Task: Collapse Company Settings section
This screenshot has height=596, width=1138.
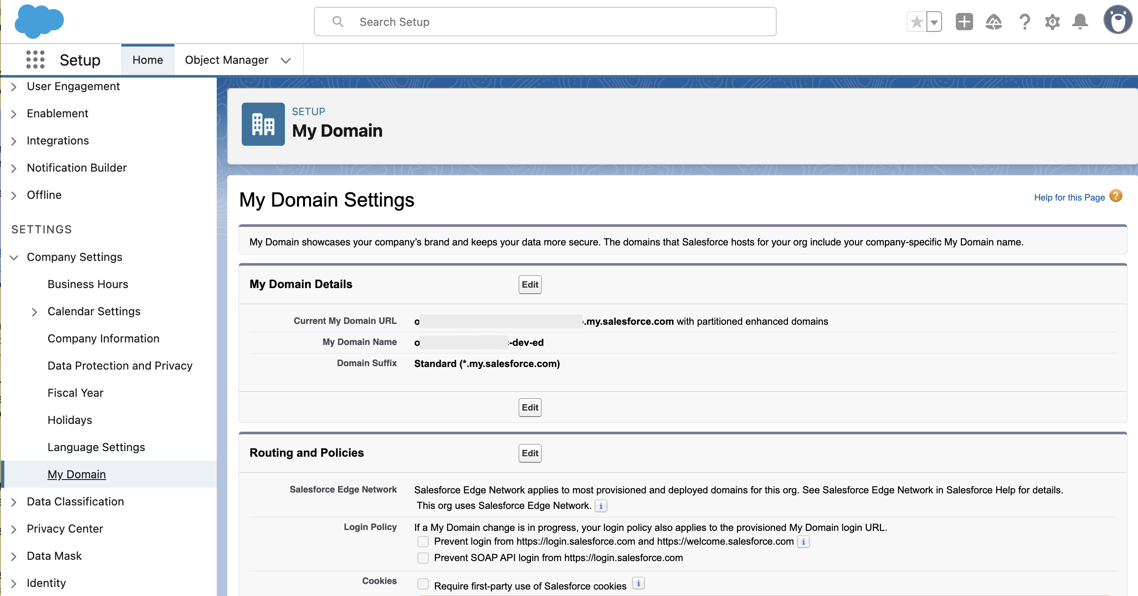Action: click(14, 257)
